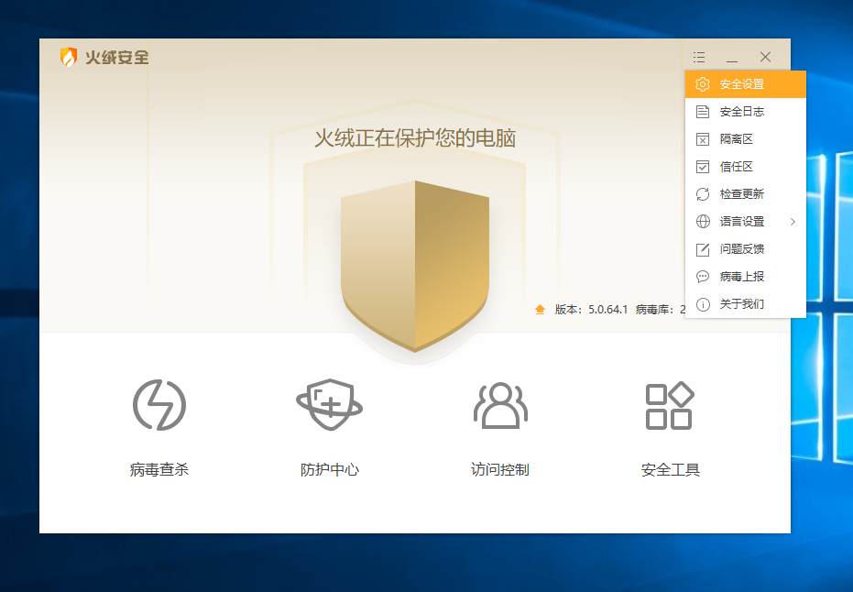Click the checkmark box icon beside 信任区

(x=703, y=167)
